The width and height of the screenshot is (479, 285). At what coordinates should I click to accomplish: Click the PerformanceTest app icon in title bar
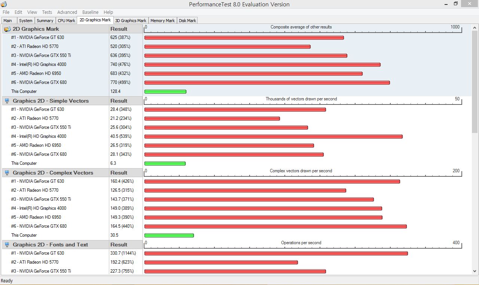tap(4, 4)
